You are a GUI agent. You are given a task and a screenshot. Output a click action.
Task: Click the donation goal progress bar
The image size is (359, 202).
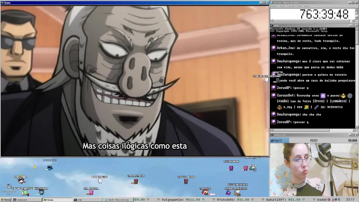pos(314,141)
